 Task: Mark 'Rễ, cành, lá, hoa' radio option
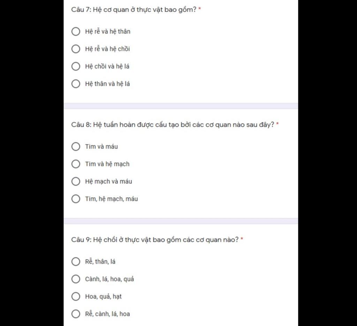click(x=76, y=314)
